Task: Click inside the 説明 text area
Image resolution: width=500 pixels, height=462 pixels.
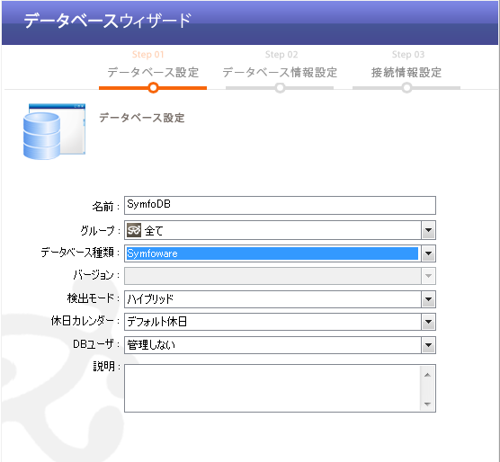Action: point(272,388)
